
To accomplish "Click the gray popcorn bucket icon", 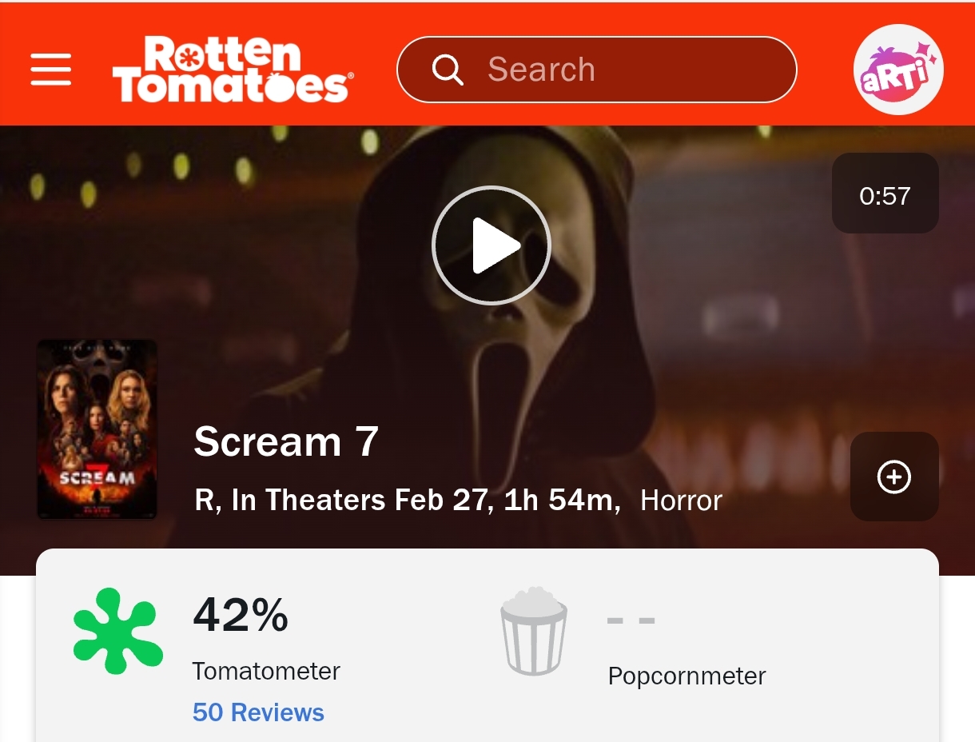I will (x=534, y=631).
